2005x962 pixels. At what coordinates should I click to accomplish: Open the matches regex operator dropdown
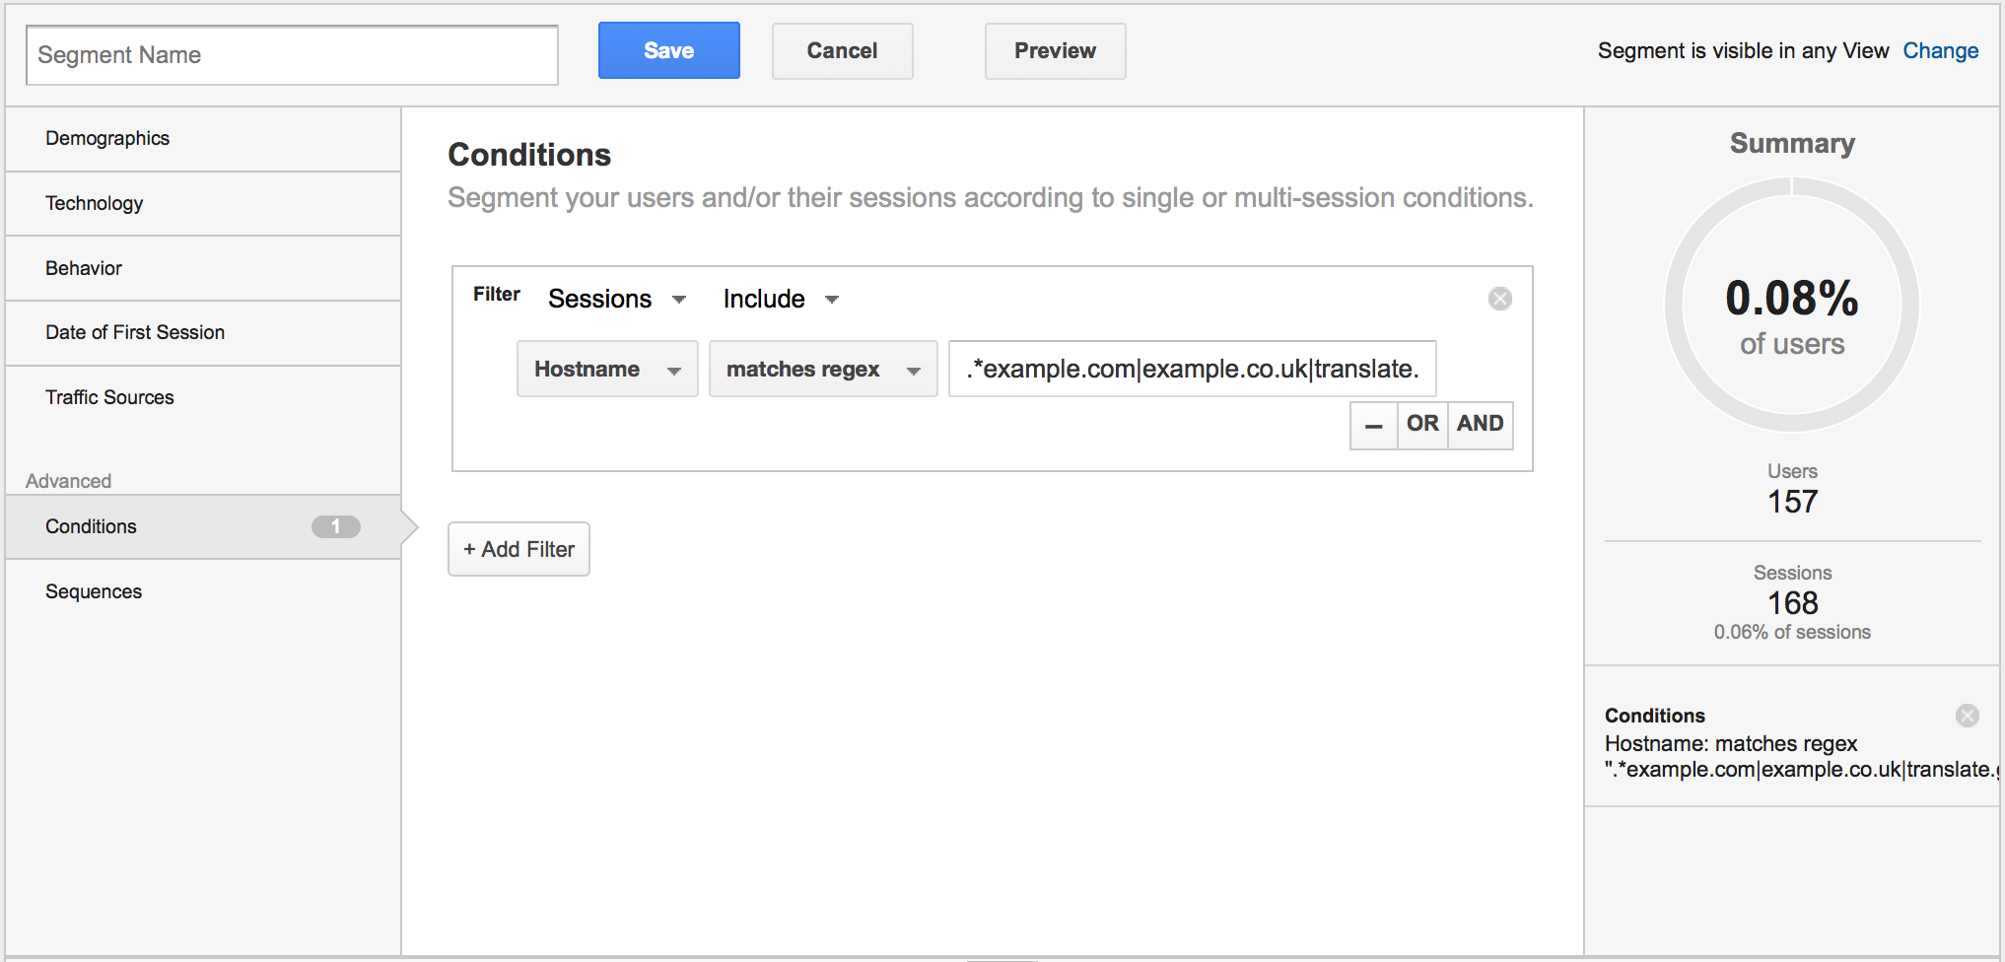[823, 369]
